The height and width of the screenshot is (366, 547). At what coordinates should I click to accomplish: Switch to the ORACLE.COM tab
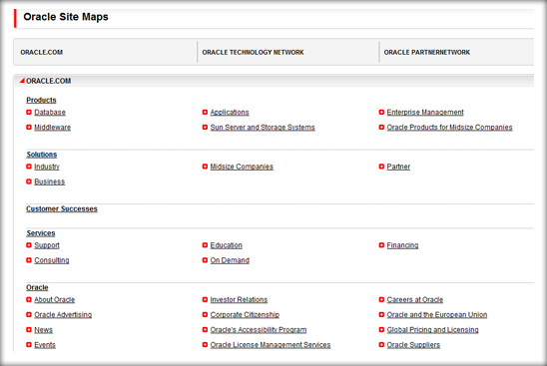(42, 52)
